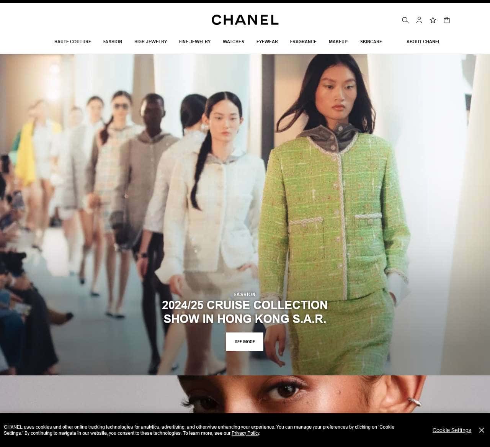Select Fine Jewelry in navigation
This screenshot has width=490, height=447.
coord(195,41)
